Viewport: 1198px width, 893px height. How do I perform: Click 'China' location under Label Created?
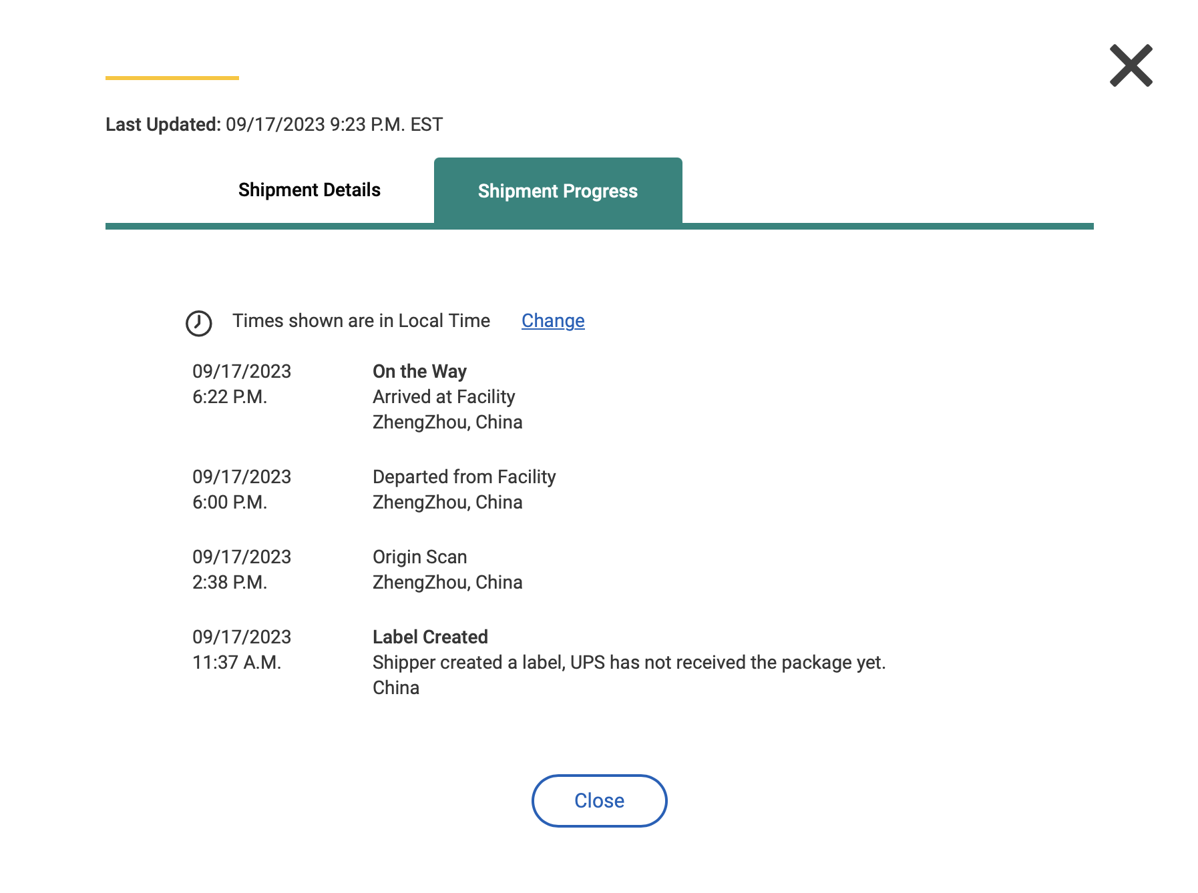(396, 688)
